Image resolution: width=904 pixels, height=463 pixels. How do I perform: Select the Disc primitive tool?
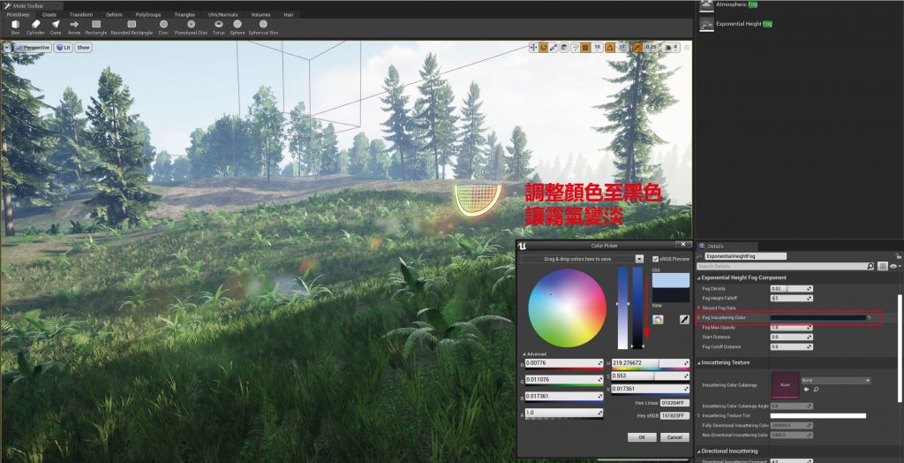point(163,27)
